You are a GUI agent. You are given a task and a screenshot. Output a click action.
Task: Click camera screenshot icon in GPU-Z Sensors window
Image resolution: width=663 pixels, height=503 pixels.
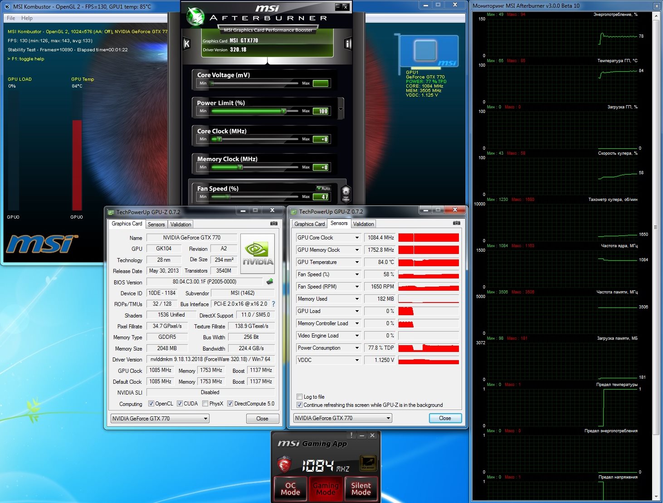coord(456,223)
